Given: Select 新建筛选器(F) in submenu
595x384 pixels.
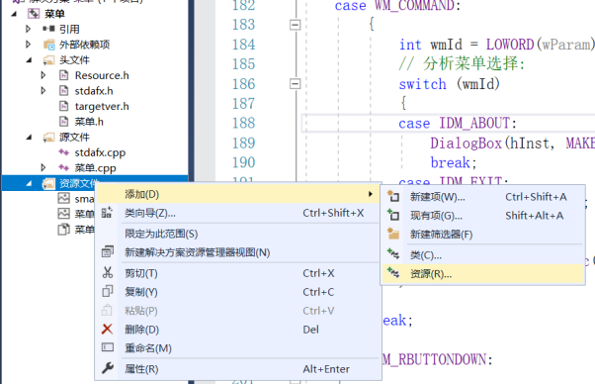Looking at the screenshot, I should [482, 234].
